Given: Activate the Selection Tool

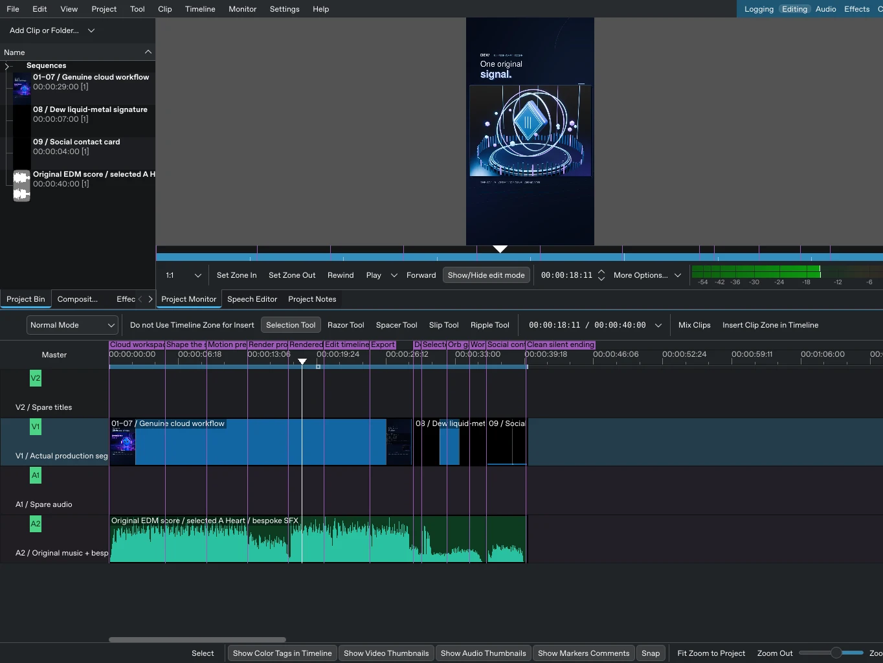Looking at the screenshot, I should [291, 325].
